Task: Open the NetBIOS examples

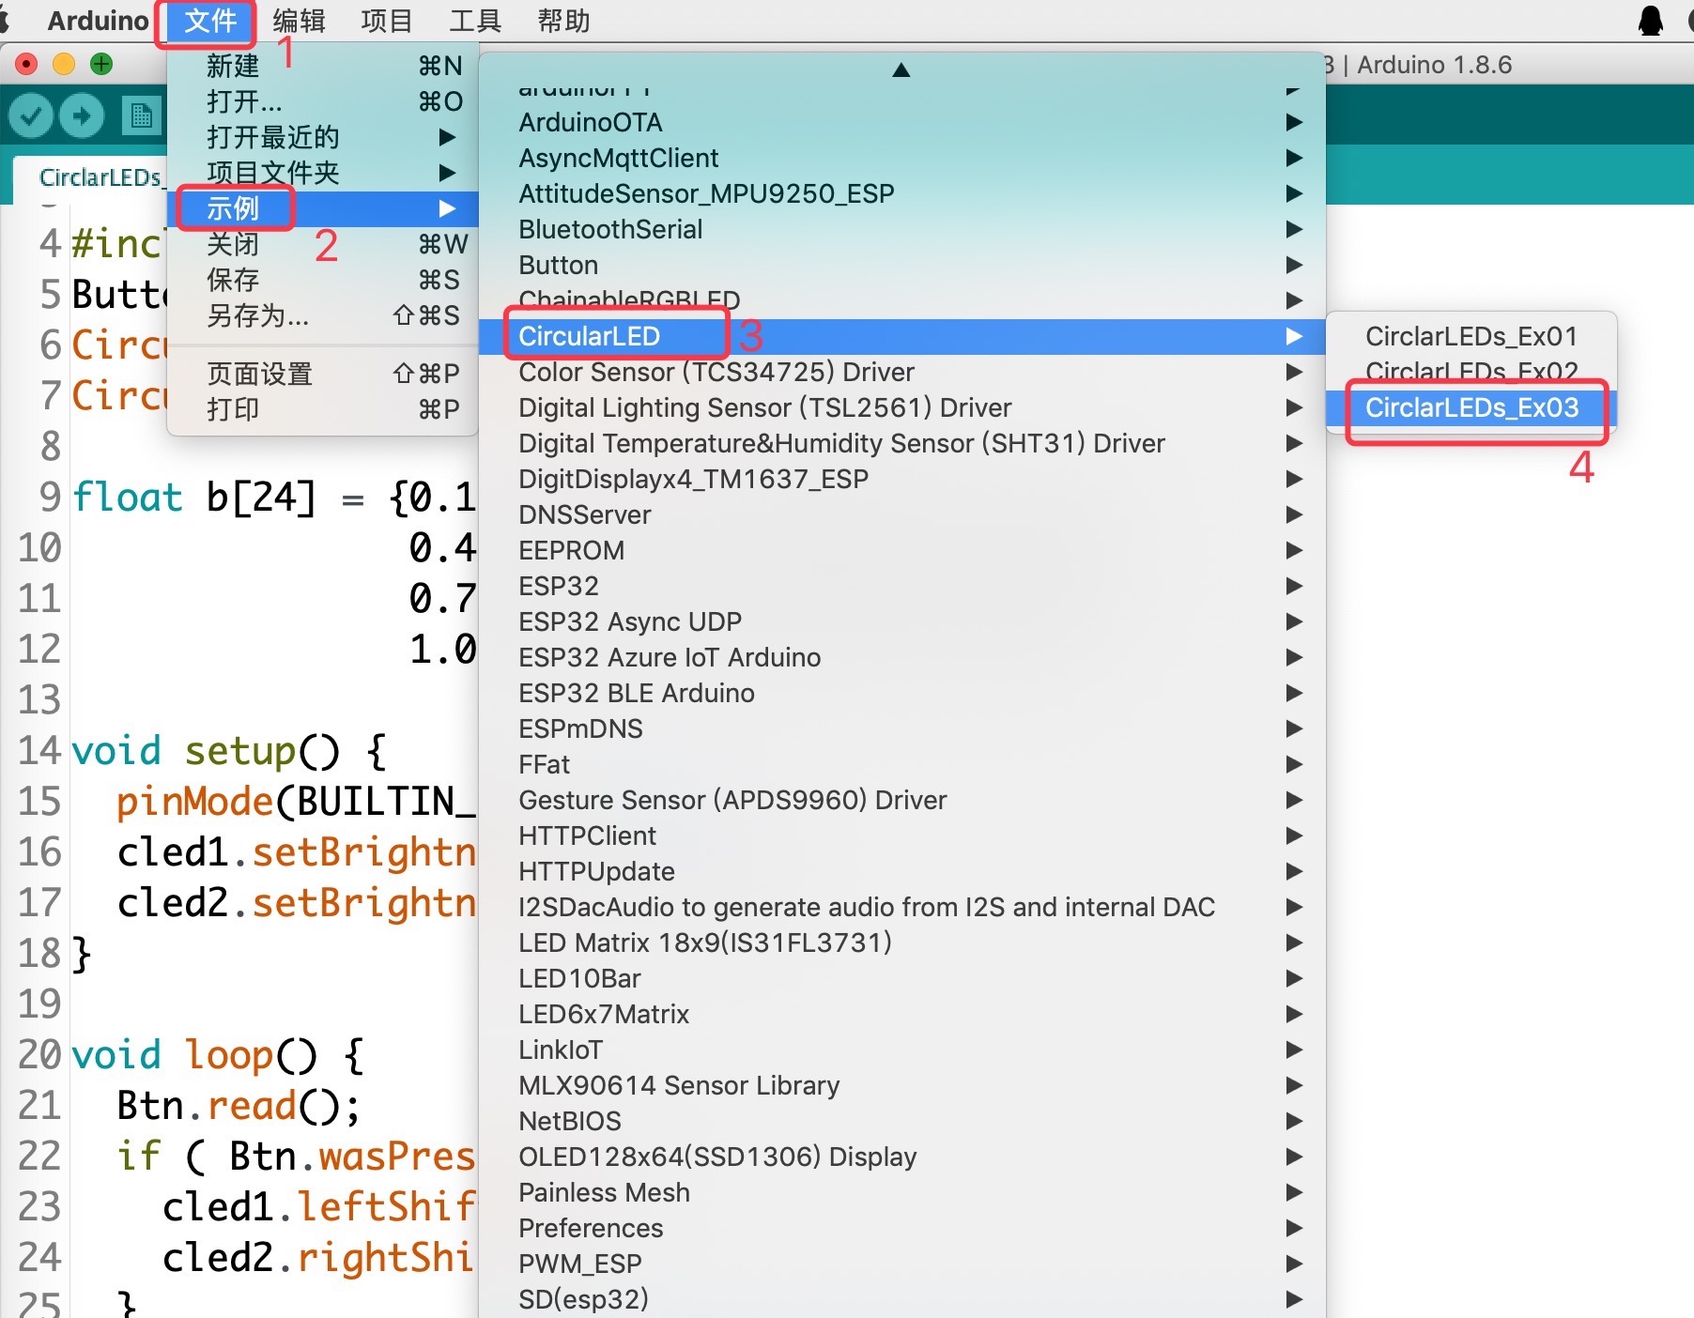Action: [x=901, y=1121]
